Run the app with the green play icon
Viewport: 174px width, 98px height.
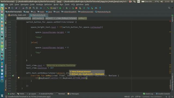(x=60, y=8)
